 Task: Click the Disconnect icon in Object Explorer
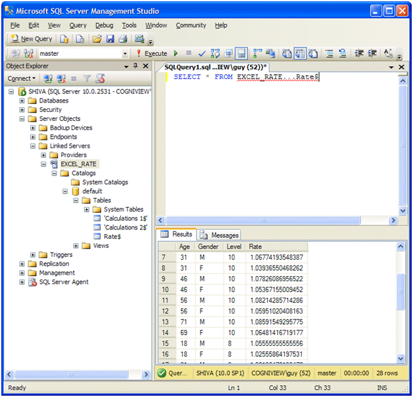point(61,78)
